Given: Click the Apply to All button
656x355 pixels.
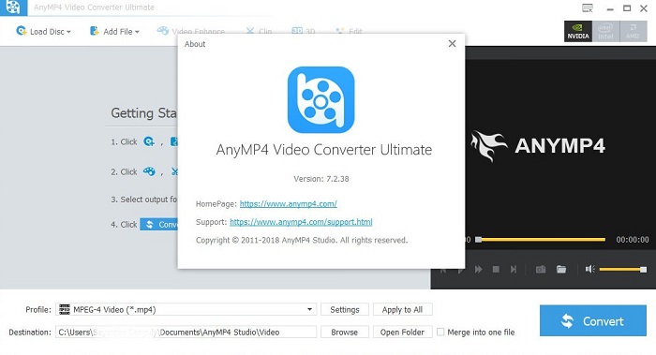Looking at the screenshot, I should point(402,309).
